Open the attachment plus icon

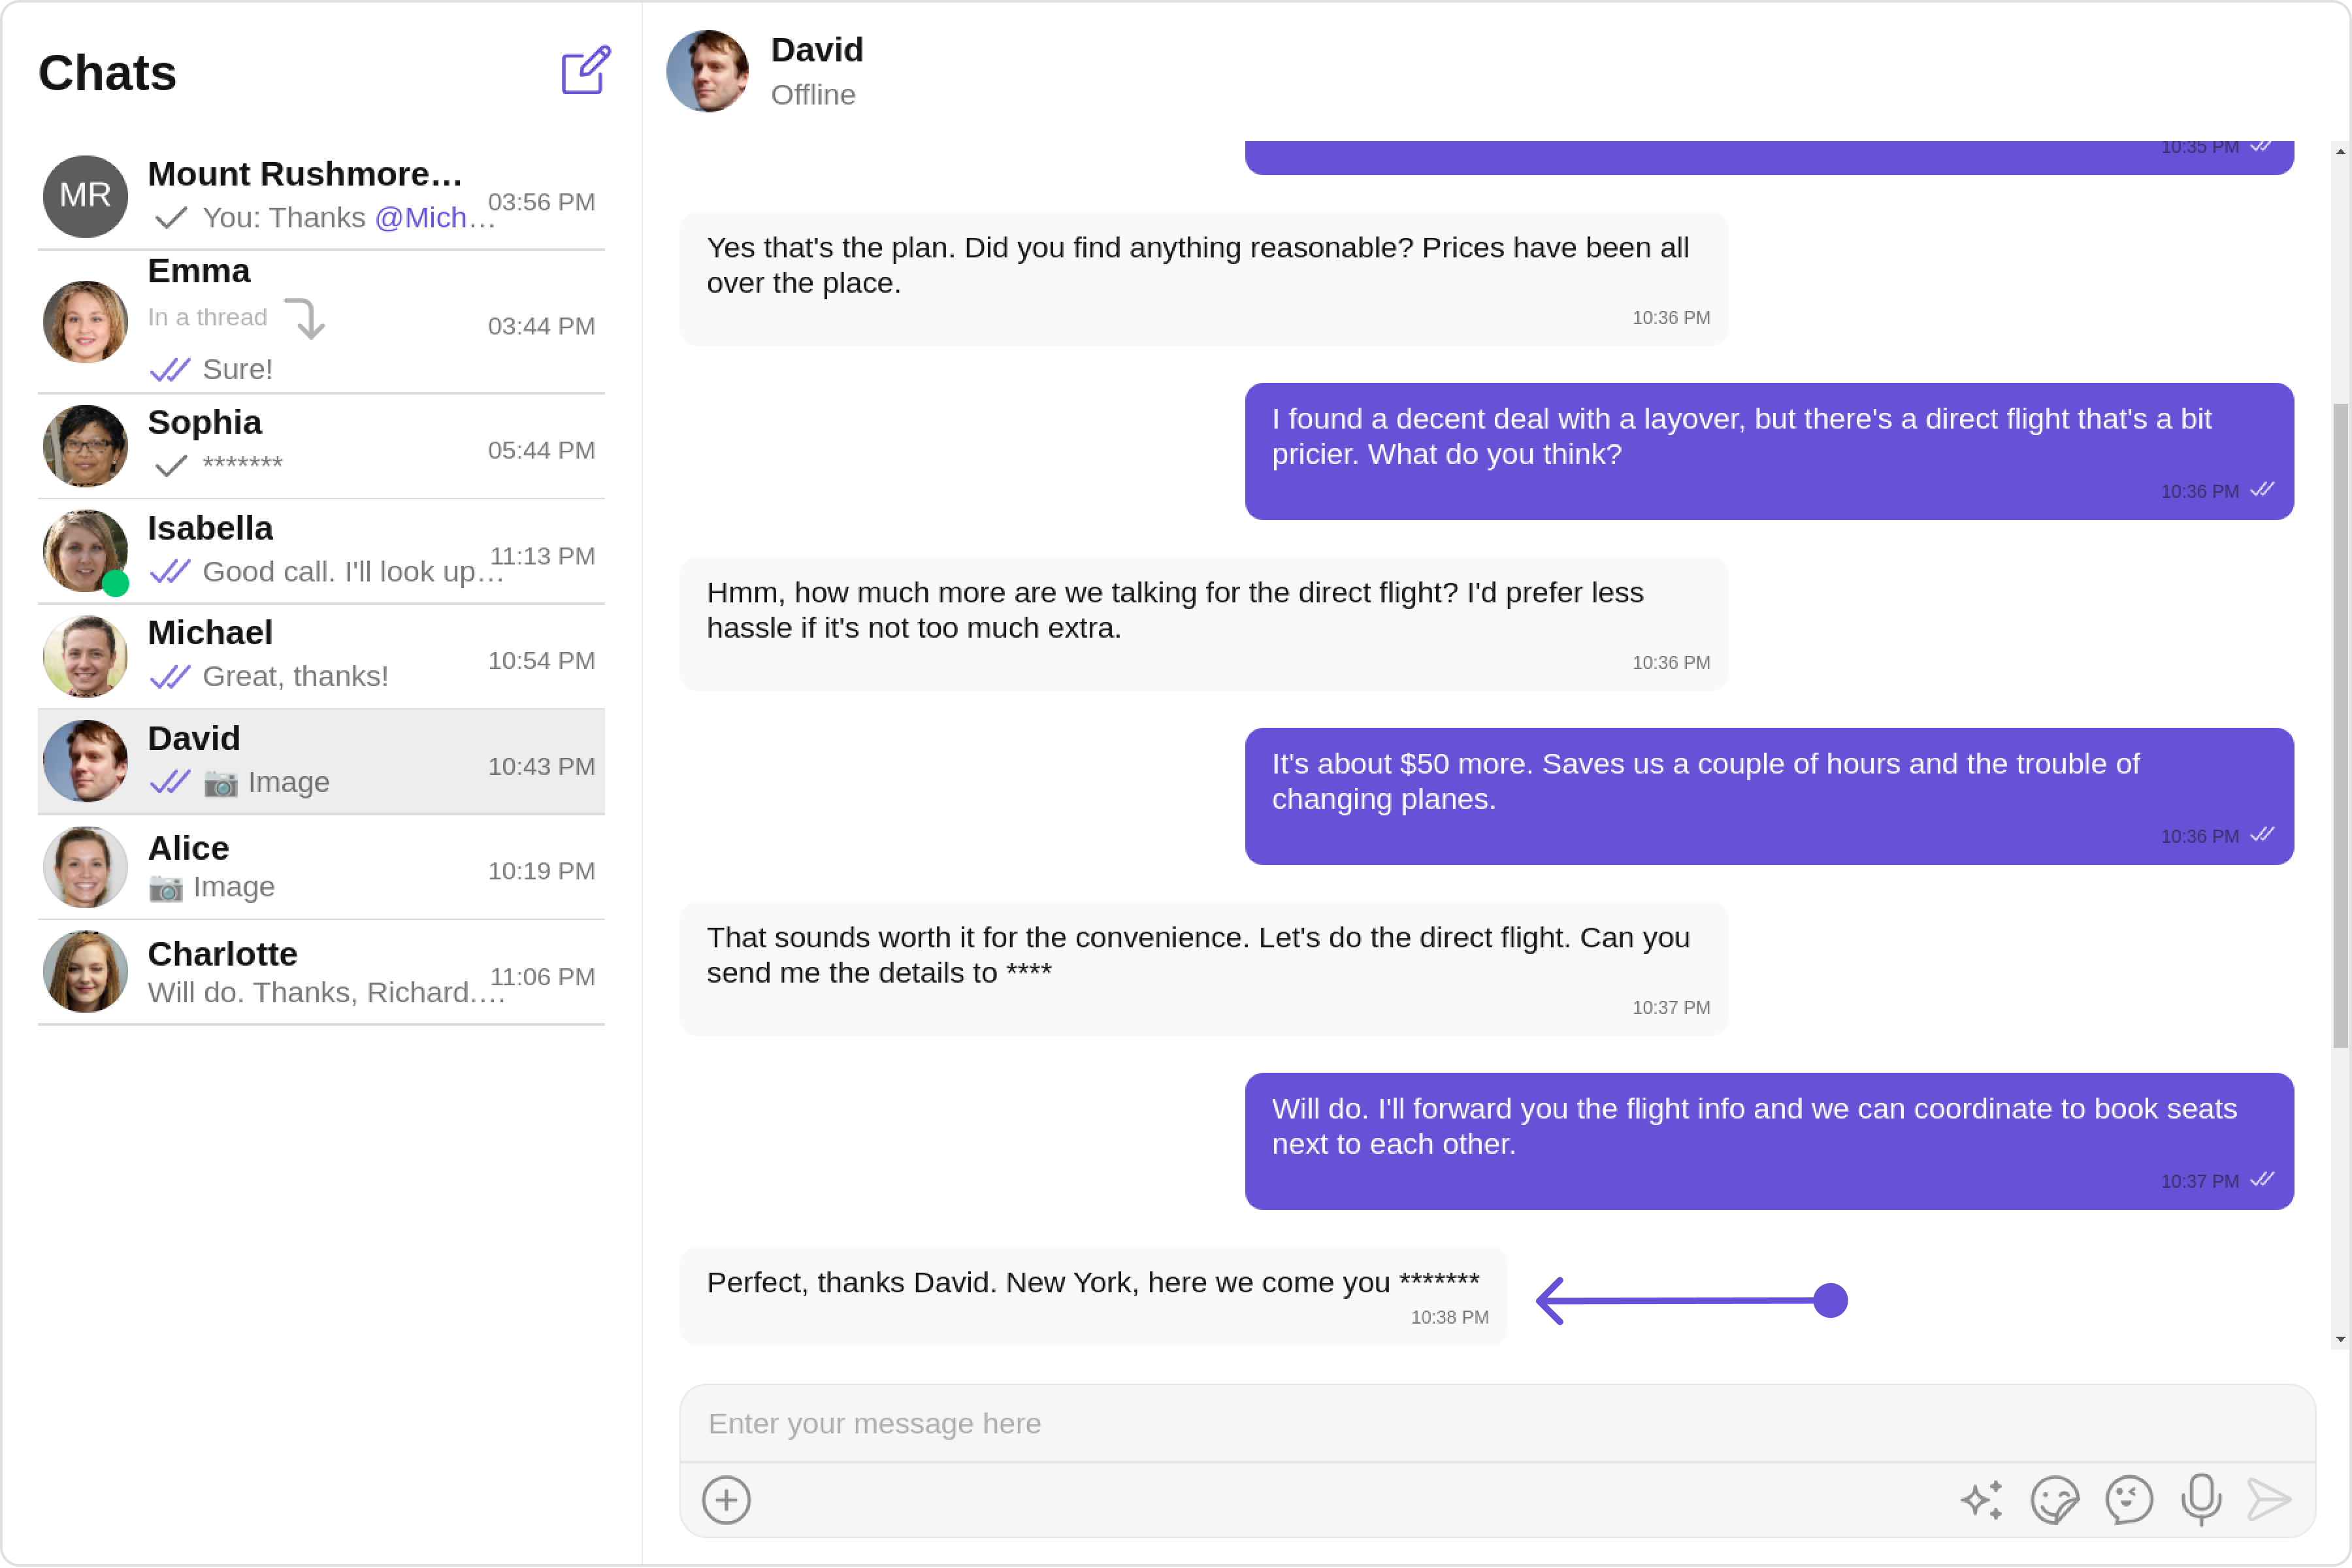726,1500
